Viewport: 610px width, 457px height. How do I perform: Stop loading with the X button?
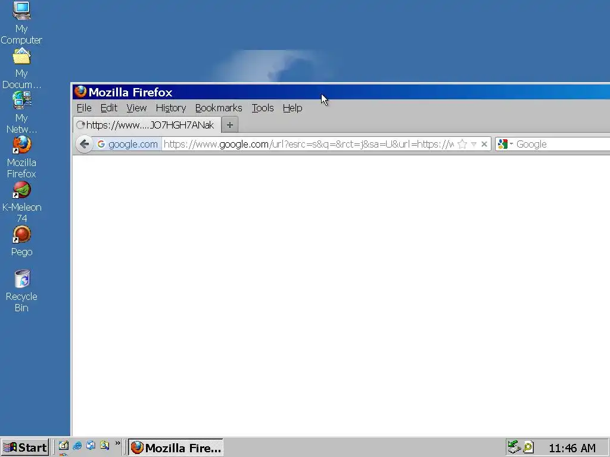[x=484, y=144]
